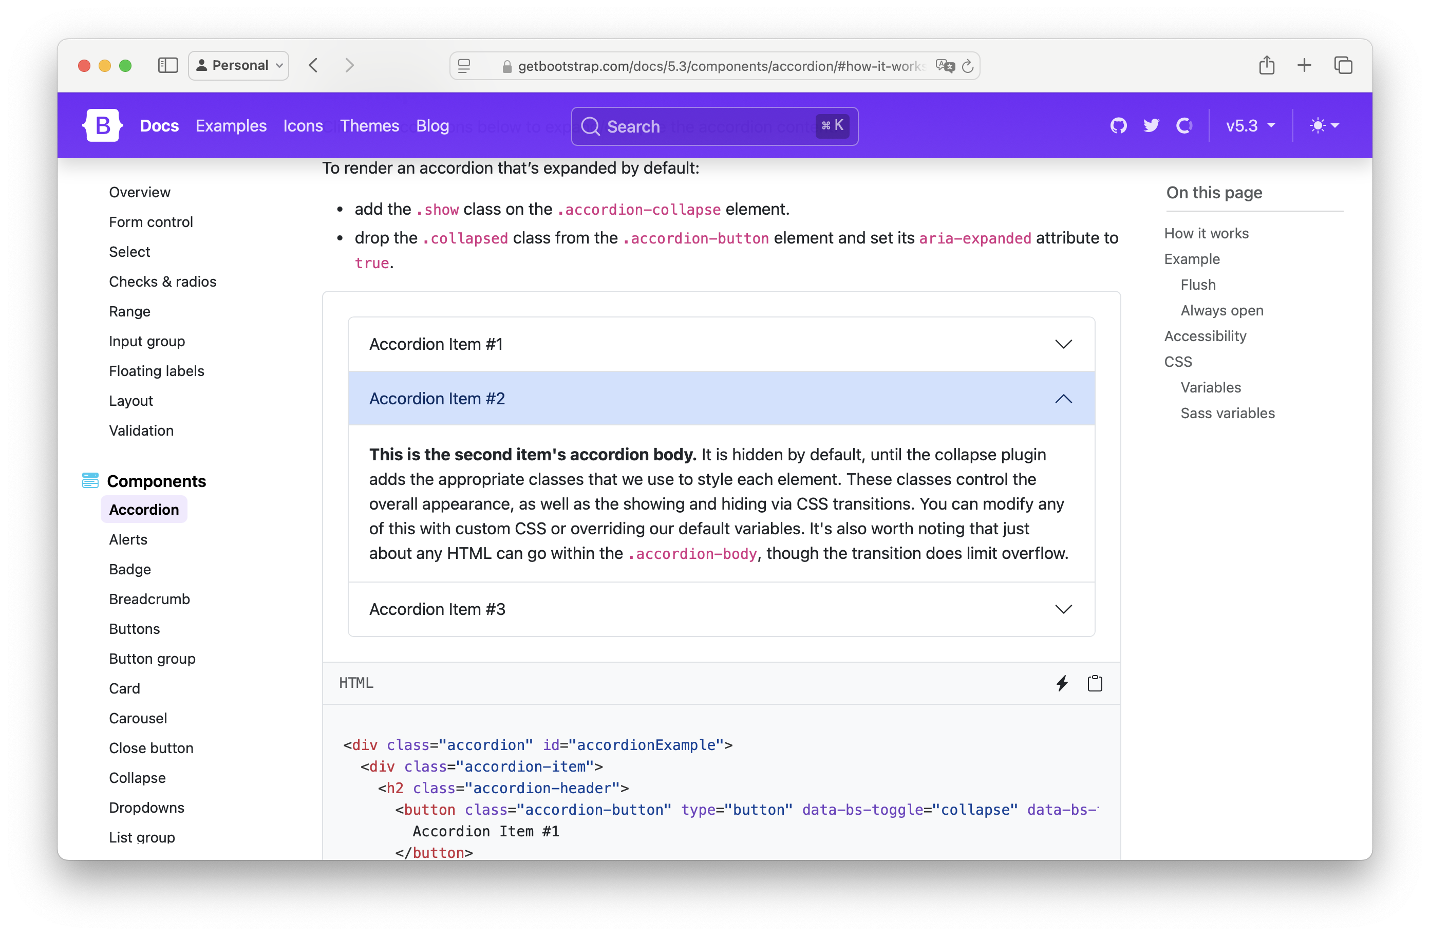Image resolution: width=1430 pixels, height=936 pixels.
Task: Open the Bootstrap GitHub repository icon
Action: click(1118, 125)
